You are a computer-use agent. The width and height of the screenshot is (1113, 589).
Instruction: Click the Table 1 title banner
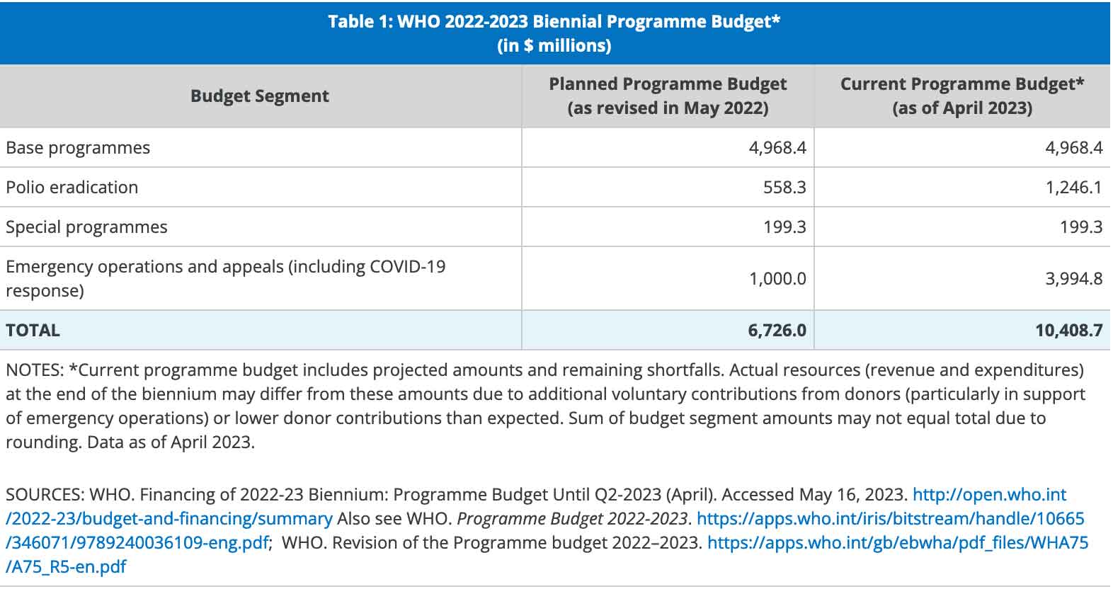coord(555,33)
